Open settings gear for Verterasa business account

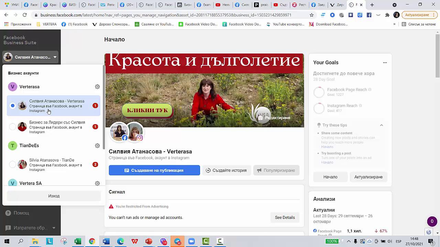pyautogui.click(x=97, y=87)
